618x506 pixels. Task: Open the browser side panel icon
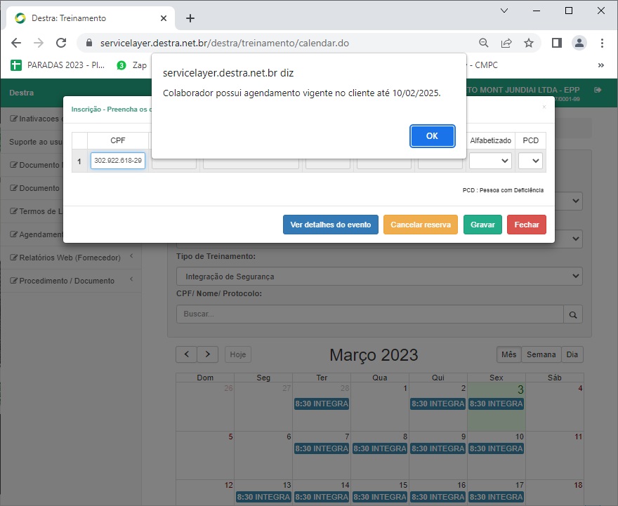click(556, 43)
